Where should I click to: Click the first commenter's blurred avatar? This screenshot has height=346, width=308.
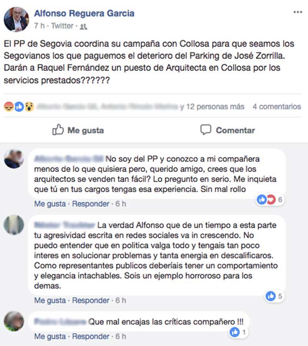(x=14, y=159)
